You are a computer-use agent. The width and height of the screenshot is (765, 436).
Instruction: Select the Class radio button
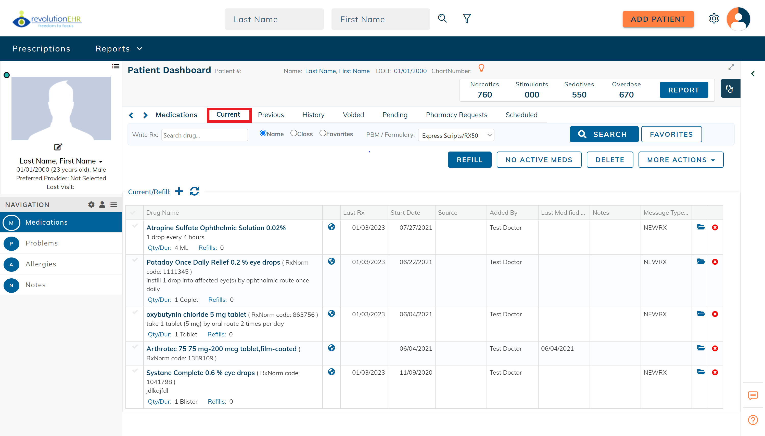click(x=294, y=133)
